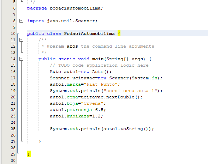Image resolution: width=208 pixels, height=164 pixels.
Task: Click the TODO comment line
Action: click(99, 65)
